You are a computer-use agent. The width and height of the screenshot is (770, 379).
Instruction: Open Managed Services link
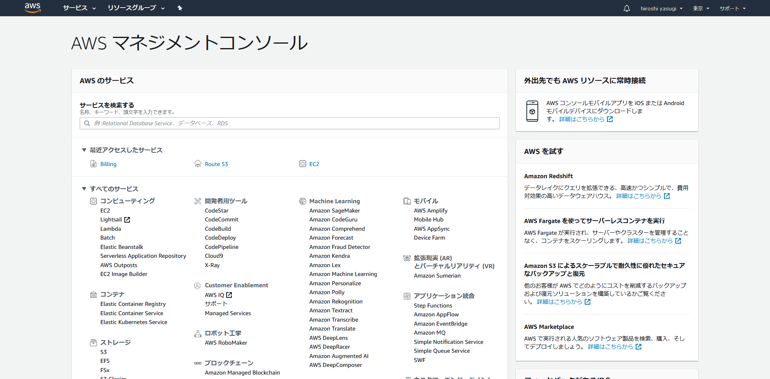[x=228, y=313]
